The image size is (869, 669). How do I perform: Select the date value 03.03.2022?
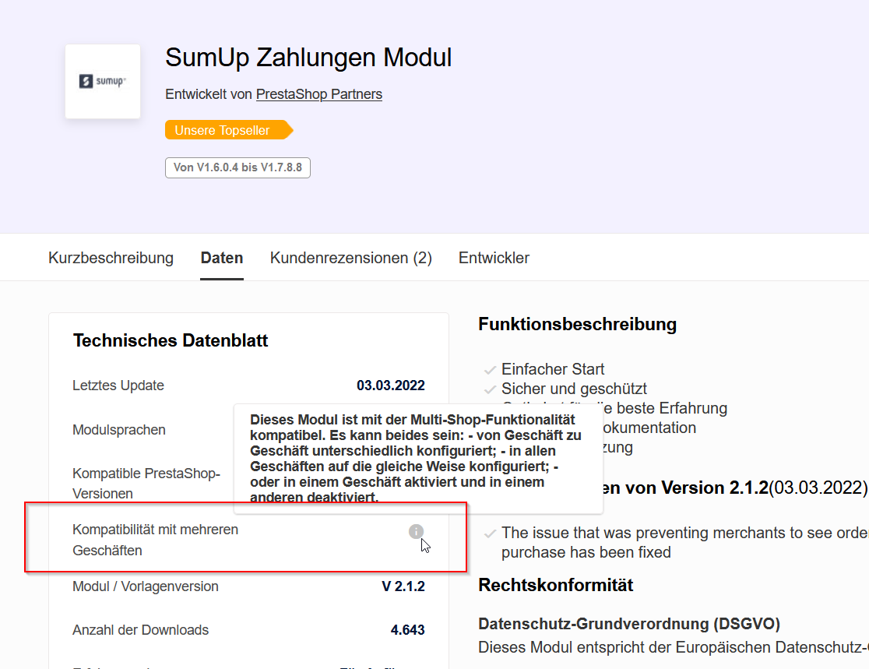pos(391,386)
